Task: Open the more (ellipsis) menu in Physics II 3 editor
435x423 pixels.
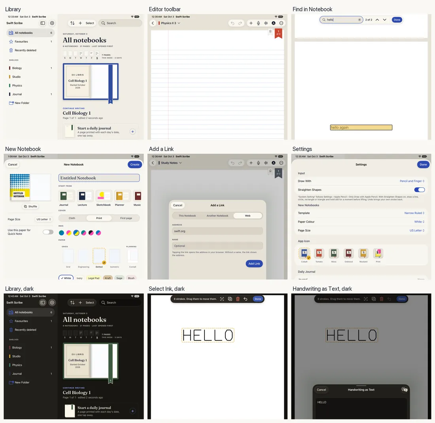Action: (x=281, y=23)
